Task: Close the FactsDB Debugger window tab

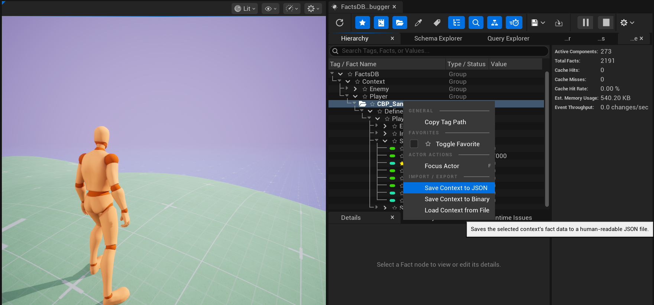Action: pyautogui.click(x=394, y=7)
